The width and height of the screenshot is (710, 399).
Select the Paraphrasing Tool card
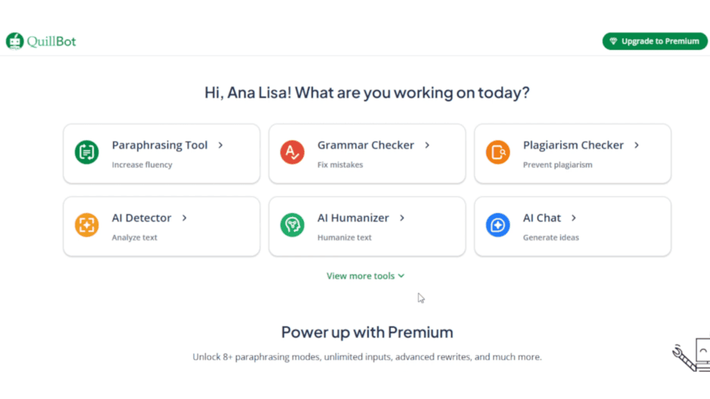click(x=162, y=154)
